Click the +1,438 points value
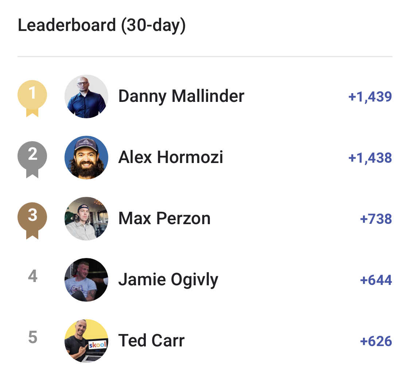 [x=370, y=158]
